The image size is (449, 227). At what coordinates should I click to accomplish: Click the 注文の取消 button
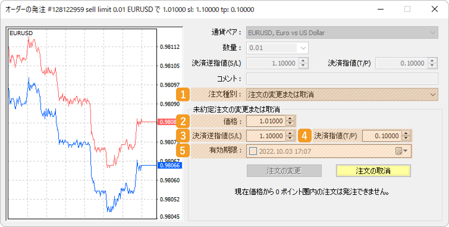click(373, 171)
